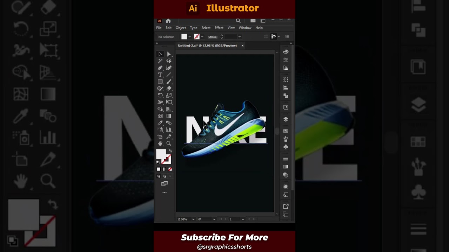449x252 pixels.
Task: Open Arrange Documents icon
Action: tap(253, 21)
